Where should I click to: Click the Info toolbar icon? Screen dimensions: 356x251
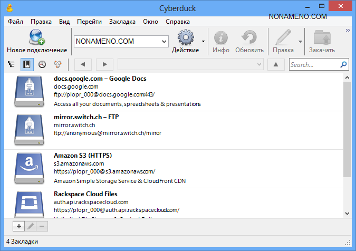click(x=221, y=38)
